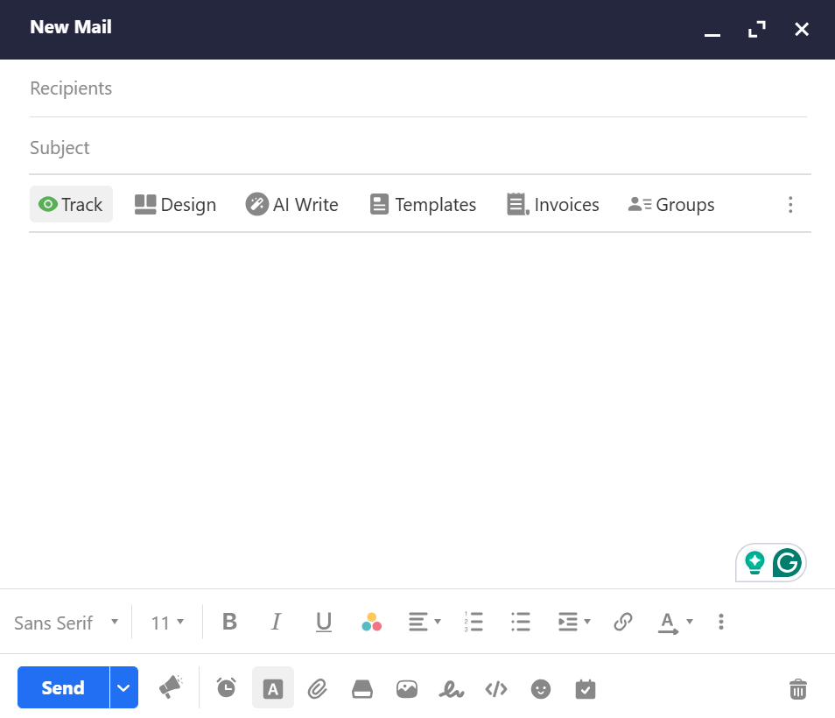
Task: Toggle the formatting options toolbar
Action: tap(273, 687)
